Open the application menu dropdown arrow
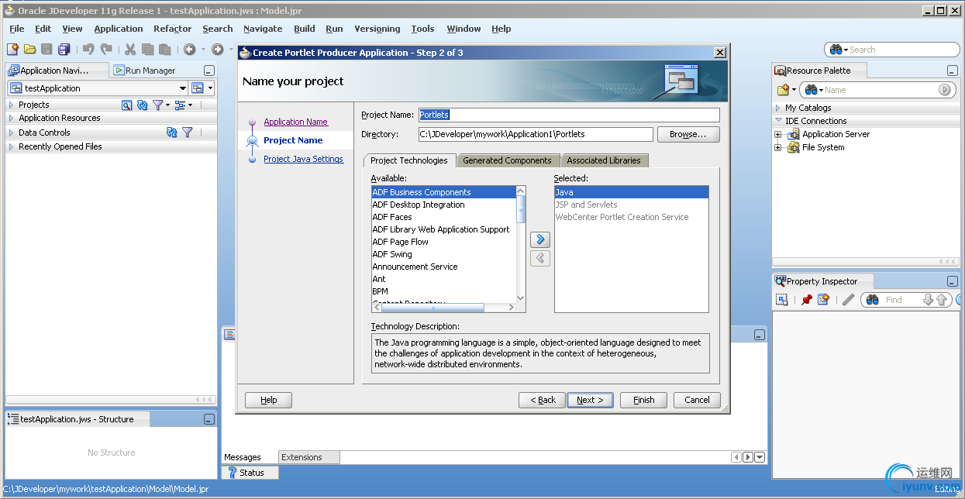This screenshot has height=499, width=965. tap(210, 88)
